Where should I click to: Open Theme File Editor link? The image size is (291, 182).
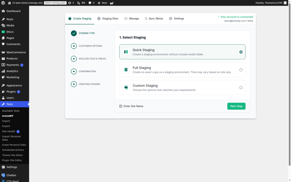[x=13, y=155]
